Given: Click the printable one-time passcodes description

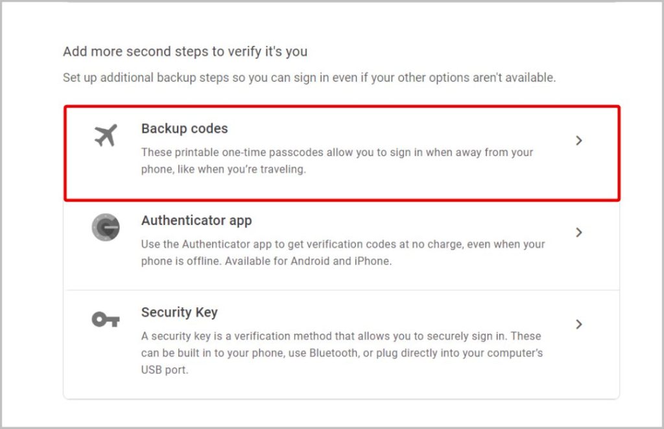Looking at the screenshot, I should [x=337, y=161].
